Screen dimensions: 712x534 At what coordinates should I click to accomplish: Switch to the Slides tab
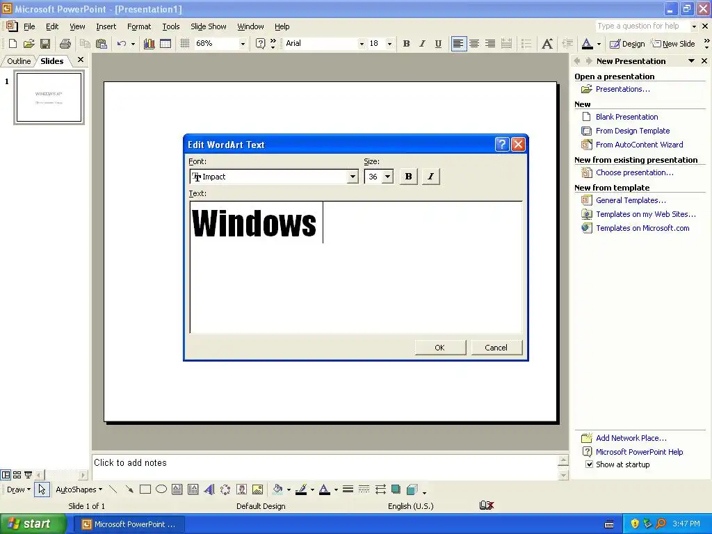[x=51, y=61]
